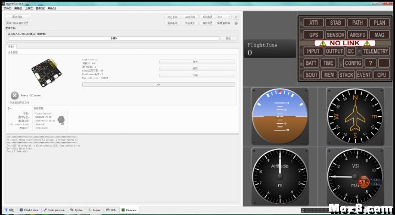
Task: Click the 复位引导 (Reset) button
Action: tap(173, 23)
